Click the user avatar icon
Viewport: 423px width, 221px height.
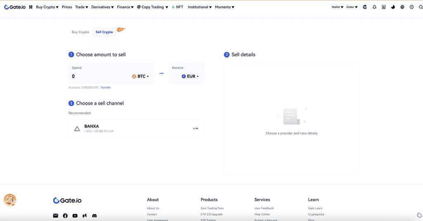[365, 7]
